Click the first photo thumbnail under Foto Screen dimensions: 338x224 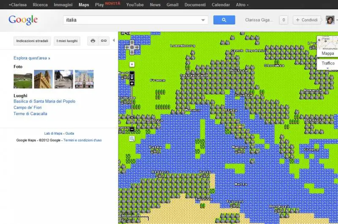[23, 79]
